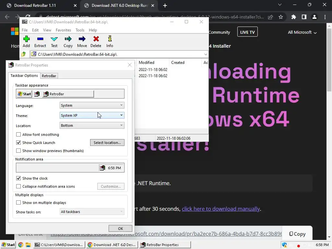The width and height of the screenshot is (332, 249).
Task: Switch to the 7-Zip taskbar button
Action: [x=60, y=245]
